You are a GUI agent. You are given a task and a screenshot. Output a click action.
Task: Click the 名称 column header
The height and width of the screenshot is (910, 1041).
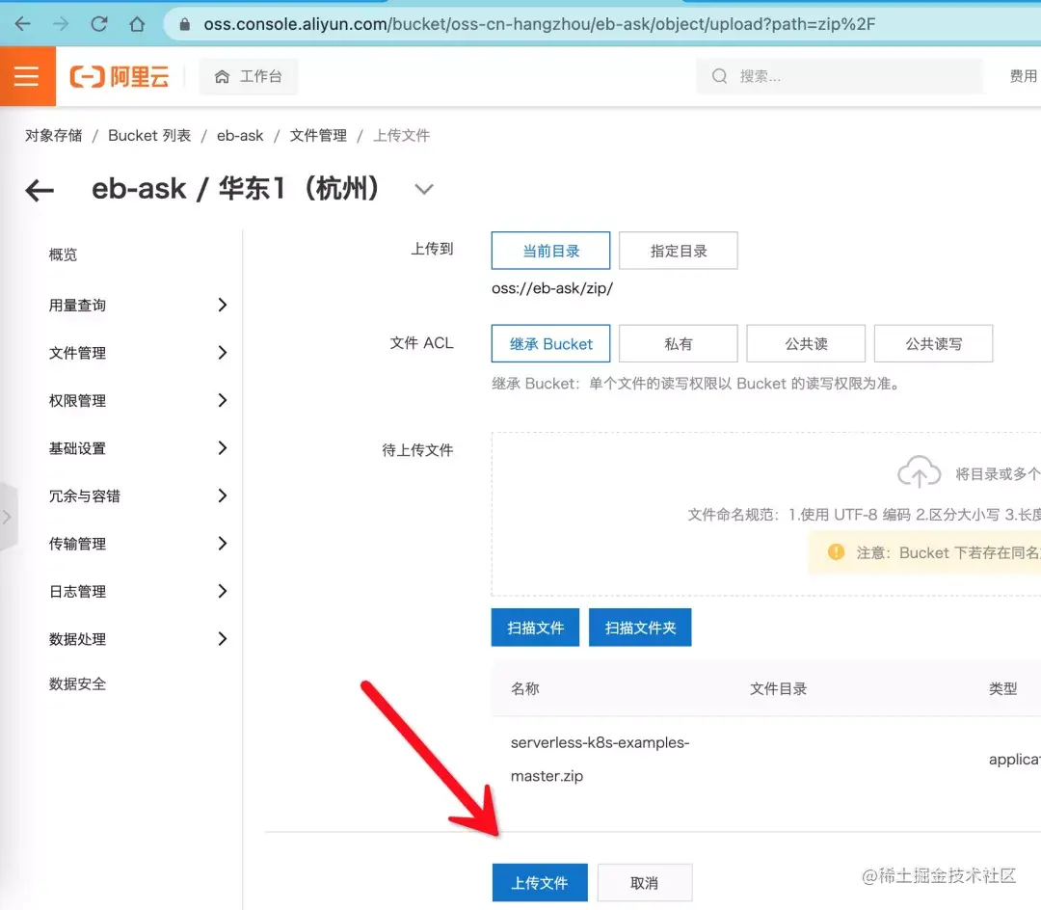tap(525, 689)
